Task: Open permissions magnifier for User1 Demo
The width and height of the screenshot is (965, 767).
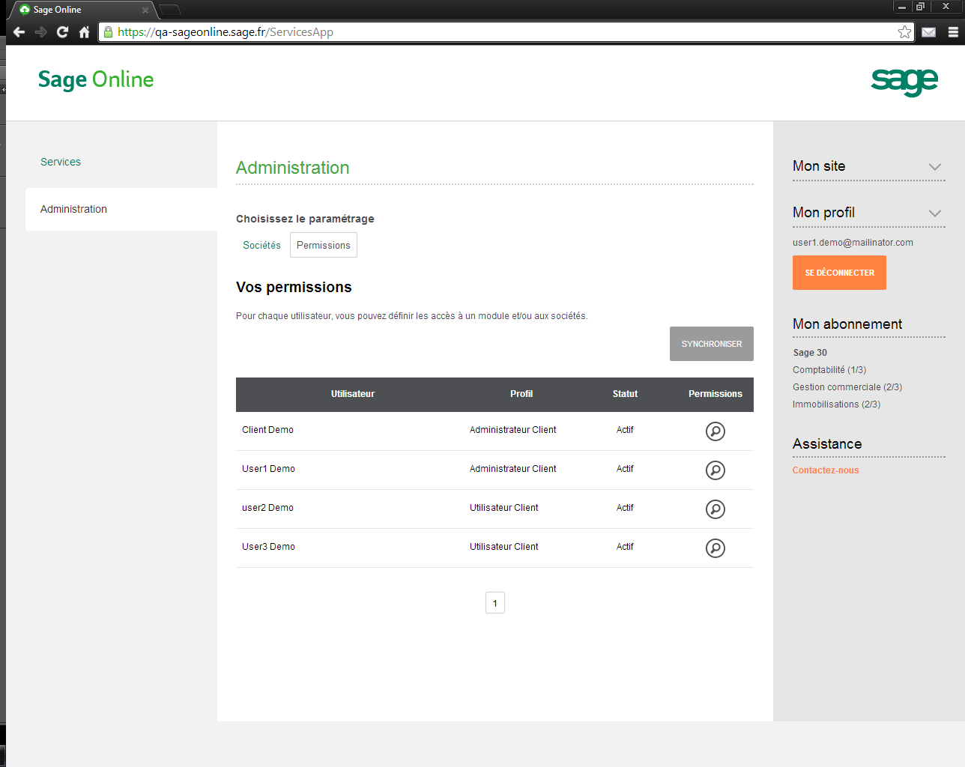Action: click(x=715, y=470)
